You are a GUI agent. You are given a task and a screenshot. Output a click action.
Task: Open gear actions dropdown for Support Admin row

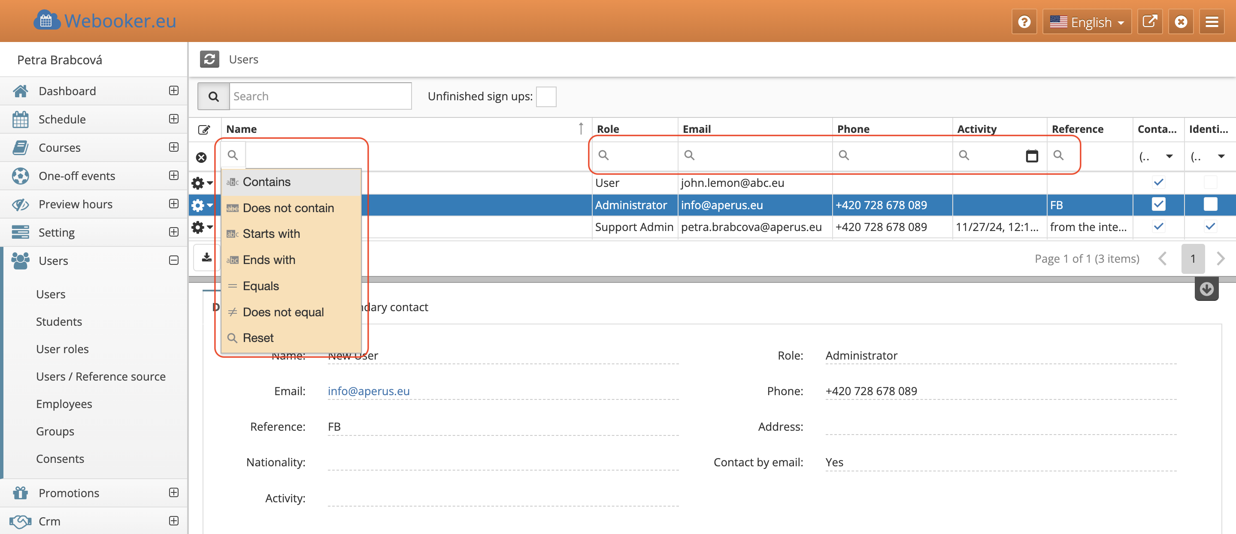coord(202,227)
